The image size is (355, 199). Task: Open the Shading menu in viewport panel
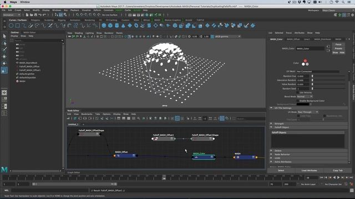tap(79, 33)
